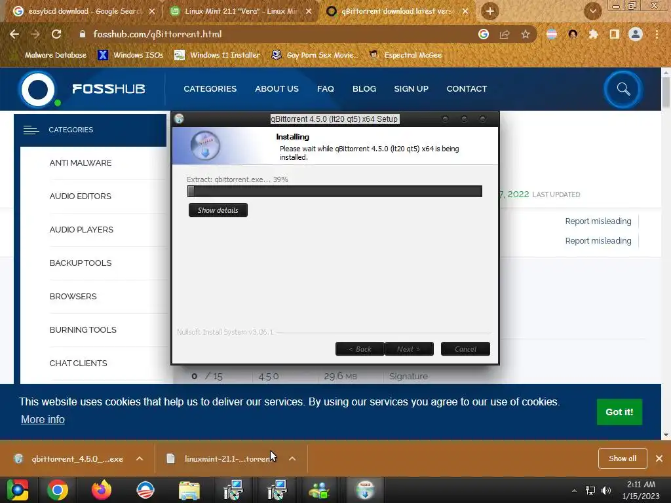Image resolution: width=671 pixels, height=503 pixels.
Task: Accept cookies with Got it! button
Action: (619, 412)
